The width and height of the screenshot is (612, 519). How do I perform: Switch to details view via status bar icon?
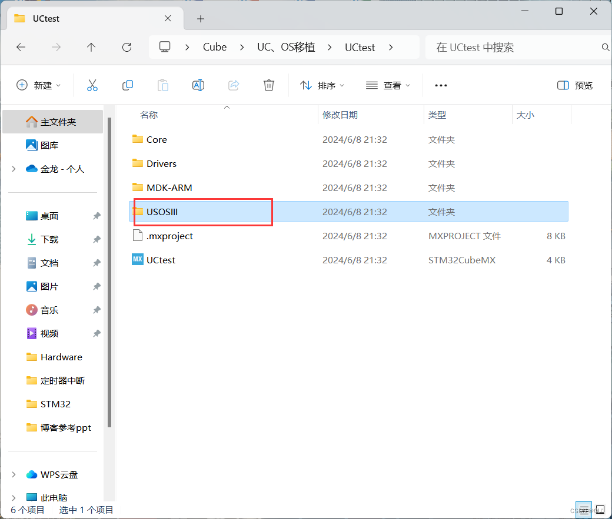coord(583,510)
